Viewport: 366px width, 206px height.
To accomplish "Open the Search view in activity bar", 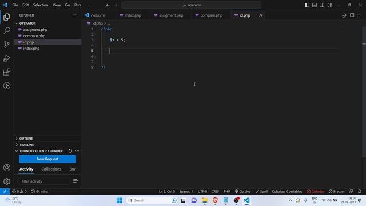I will click(x=7, y=30).
